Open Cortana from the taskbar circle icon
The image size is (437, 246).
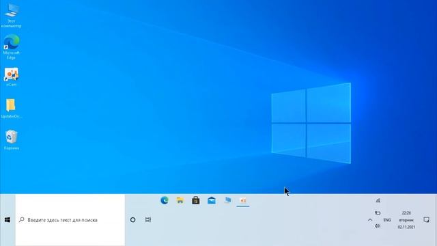(x=132, y=220)
